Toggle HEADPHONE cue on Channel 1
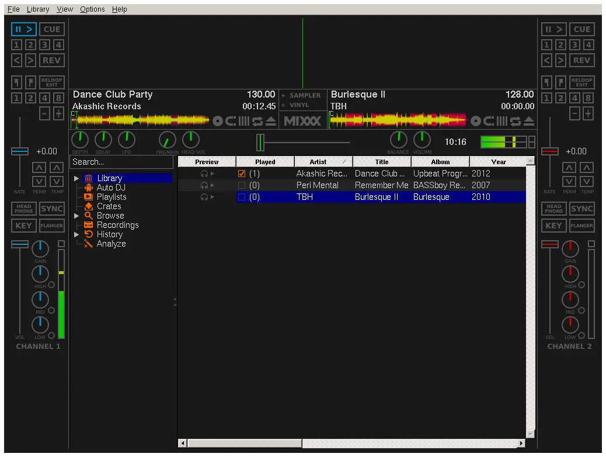 click(24, 209)
